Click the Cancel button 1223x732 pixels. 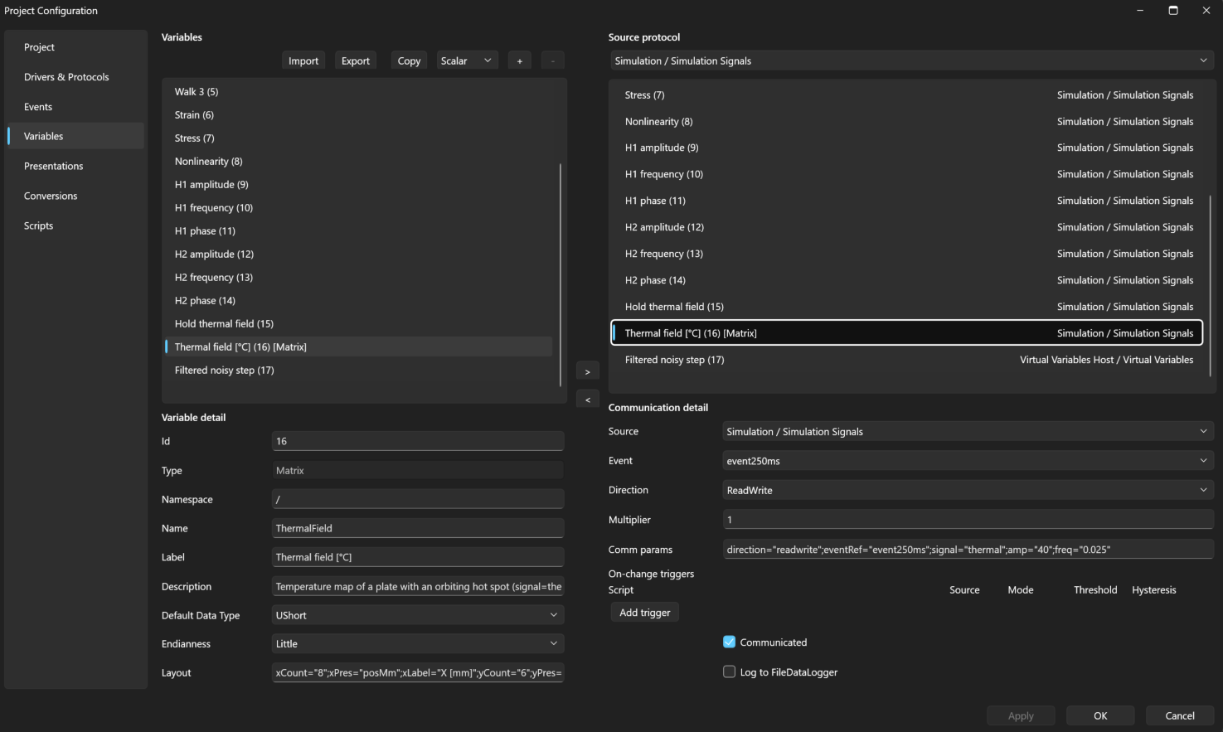[x=1180, y=715]
